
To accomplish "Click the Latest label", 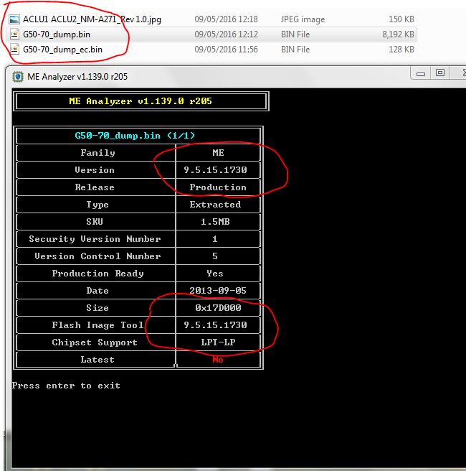I will click(98, 360).
